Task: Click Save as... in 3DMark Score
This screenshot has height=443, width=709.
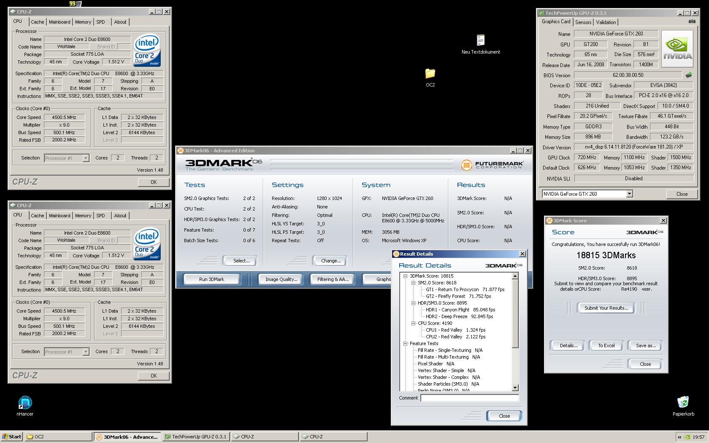Action: coord(646,346)
